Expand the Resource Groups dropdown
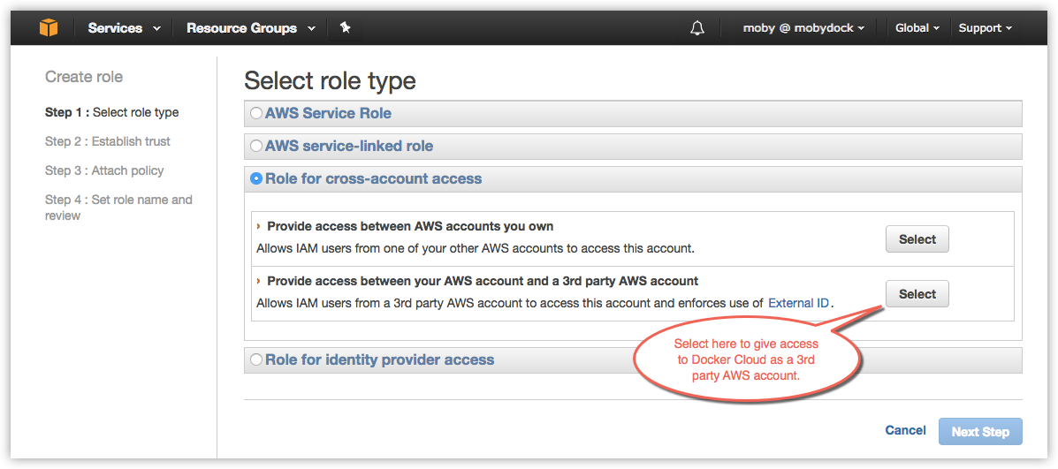This screenshot has width=1058, height=469. click(250, 28)
